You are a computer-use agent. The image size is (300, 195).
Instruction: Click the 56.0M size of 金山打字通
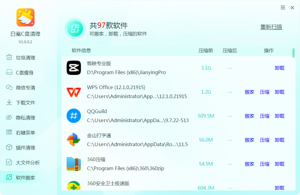point(206,140)
